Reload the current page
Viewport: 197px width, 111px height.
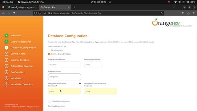(14, 13)
